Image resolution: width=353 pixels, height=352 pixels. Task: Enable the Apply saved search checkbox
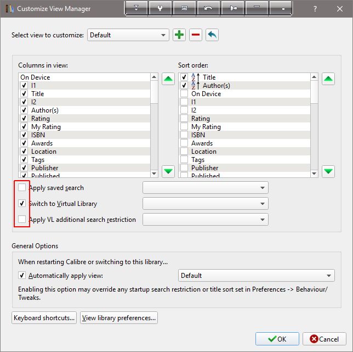coord(22,187)
